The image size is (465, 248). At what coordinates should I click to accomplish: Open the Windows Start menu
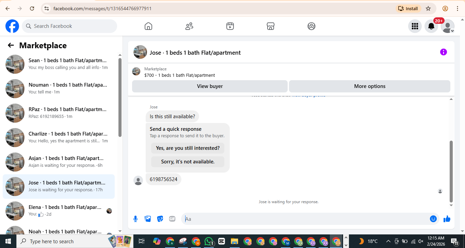[8, 241]
